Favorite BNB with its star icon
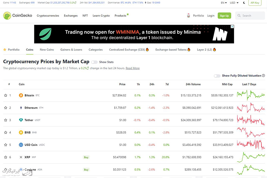This screenshot has height=178, width=267. 6,132
